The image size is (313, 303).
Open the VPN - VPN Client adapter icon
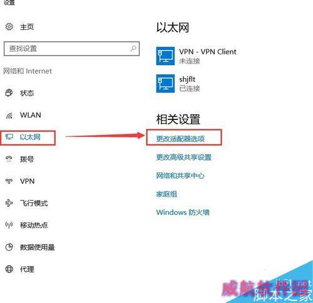click(165, 56)
